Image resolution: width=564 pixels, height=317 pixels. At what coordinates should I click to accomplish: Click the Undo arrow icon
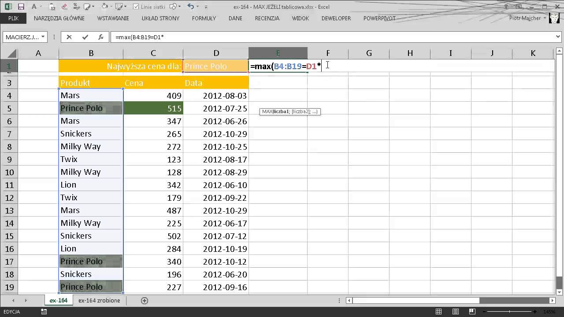[x=190, y=7]
